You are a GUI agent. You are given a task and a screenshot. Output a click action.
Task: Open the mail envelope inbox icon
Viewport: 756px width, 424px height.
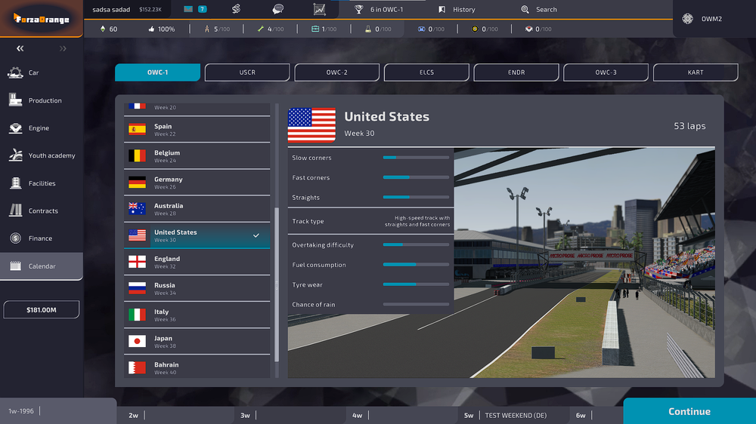188,9
